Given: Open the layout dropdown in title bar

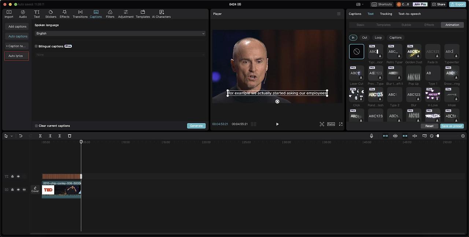Looking at the screenshot, I should tap(360, 4).
